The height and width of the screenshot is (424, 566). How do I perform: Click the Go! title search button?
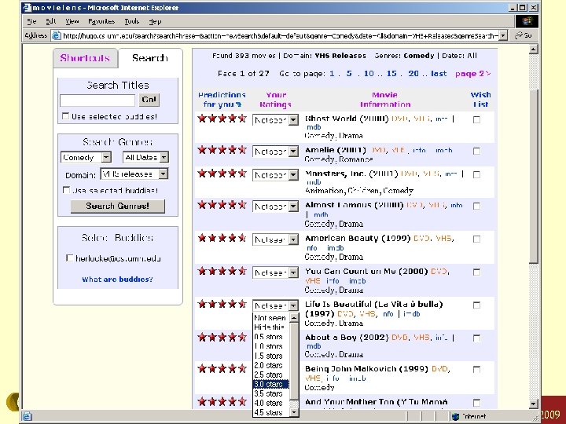[149, 100]
